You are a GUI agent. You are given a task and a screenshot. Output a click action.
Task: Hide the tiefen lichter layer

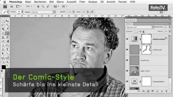(127, 71)
